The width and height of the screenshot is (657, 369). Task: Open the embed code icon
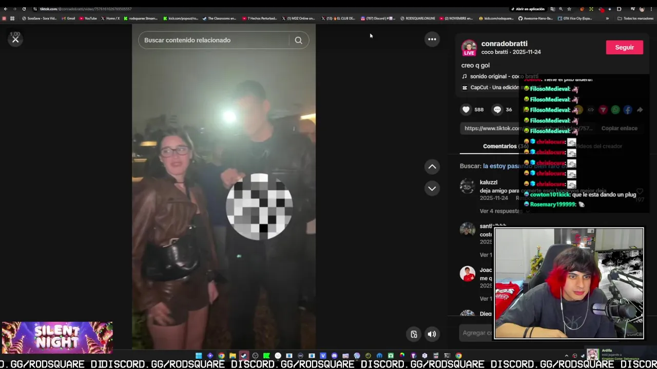591,110
